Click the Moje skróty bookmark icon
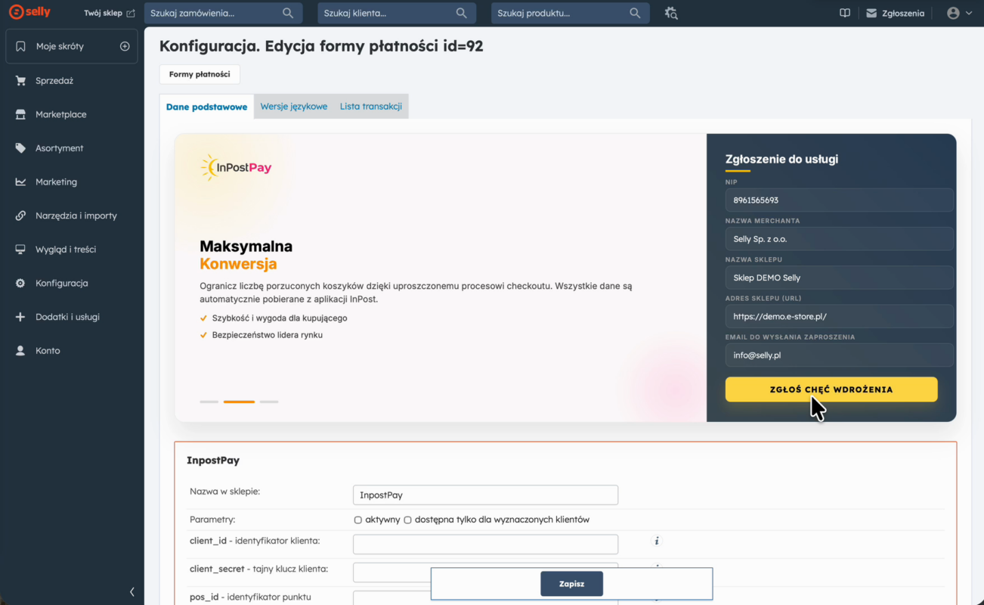 tap(20, 46)
